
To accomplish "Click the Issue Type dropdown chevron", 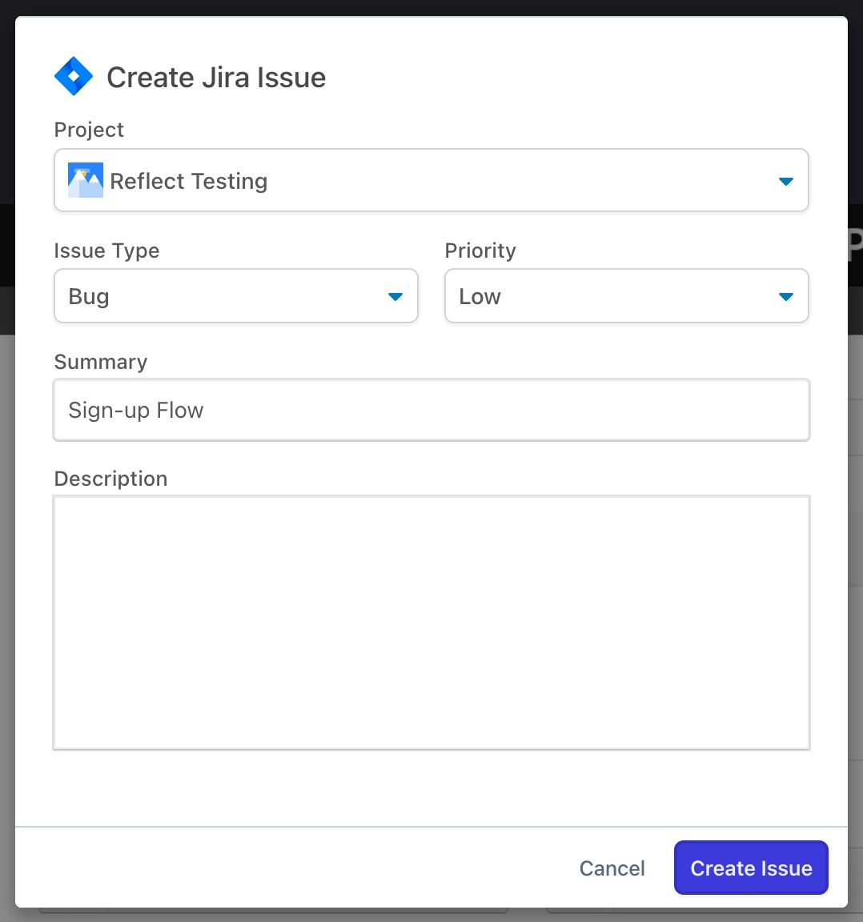I will pyautogui.click(x=395, y=296).
